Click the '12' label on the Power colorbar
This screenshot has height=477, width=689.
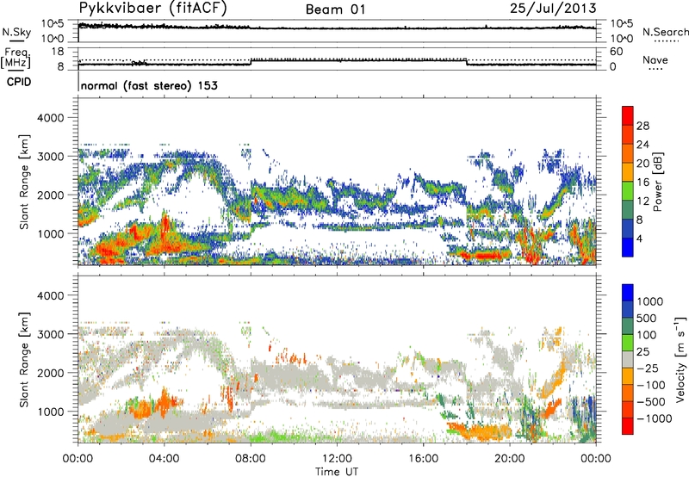coord(642,201)
